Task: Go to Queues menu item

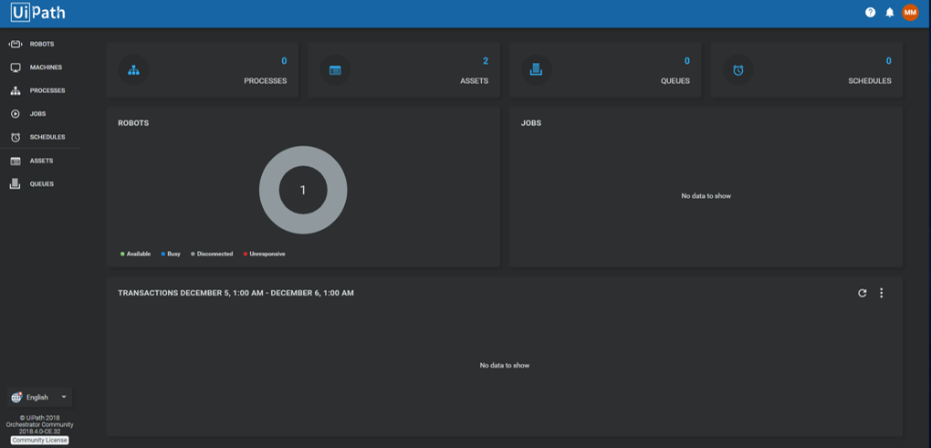Action: (x=42, y=184)
